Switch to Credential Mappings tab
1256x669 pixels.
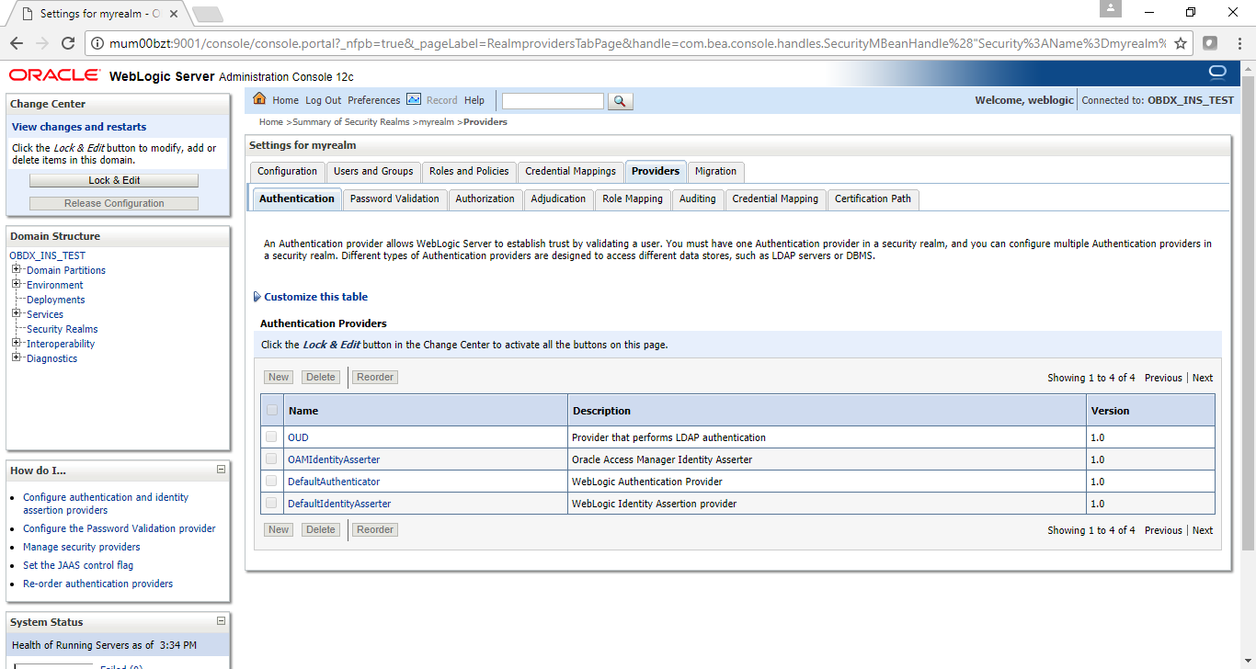[570, 172]
